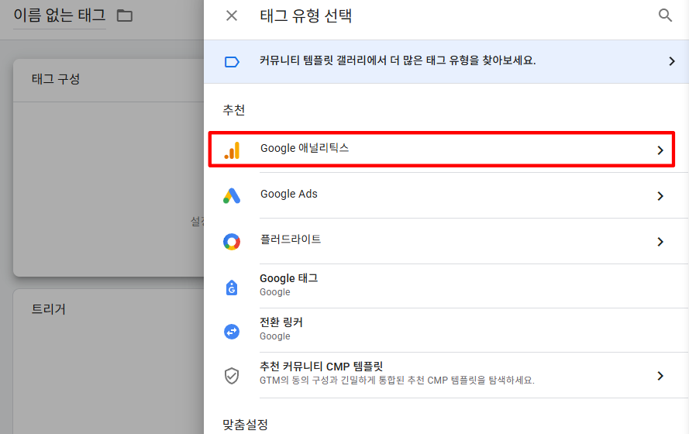
Task: Expand the Google Ads row chevron
Action: [660, 196]
